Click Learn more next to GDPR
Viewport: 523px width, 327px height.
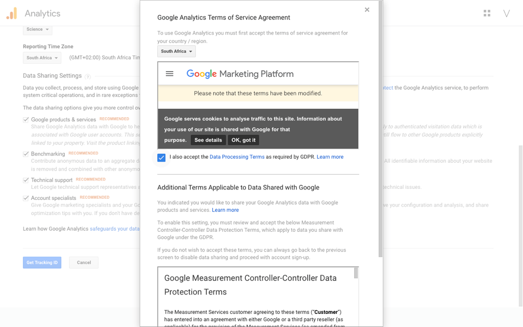tap(330, 157)
